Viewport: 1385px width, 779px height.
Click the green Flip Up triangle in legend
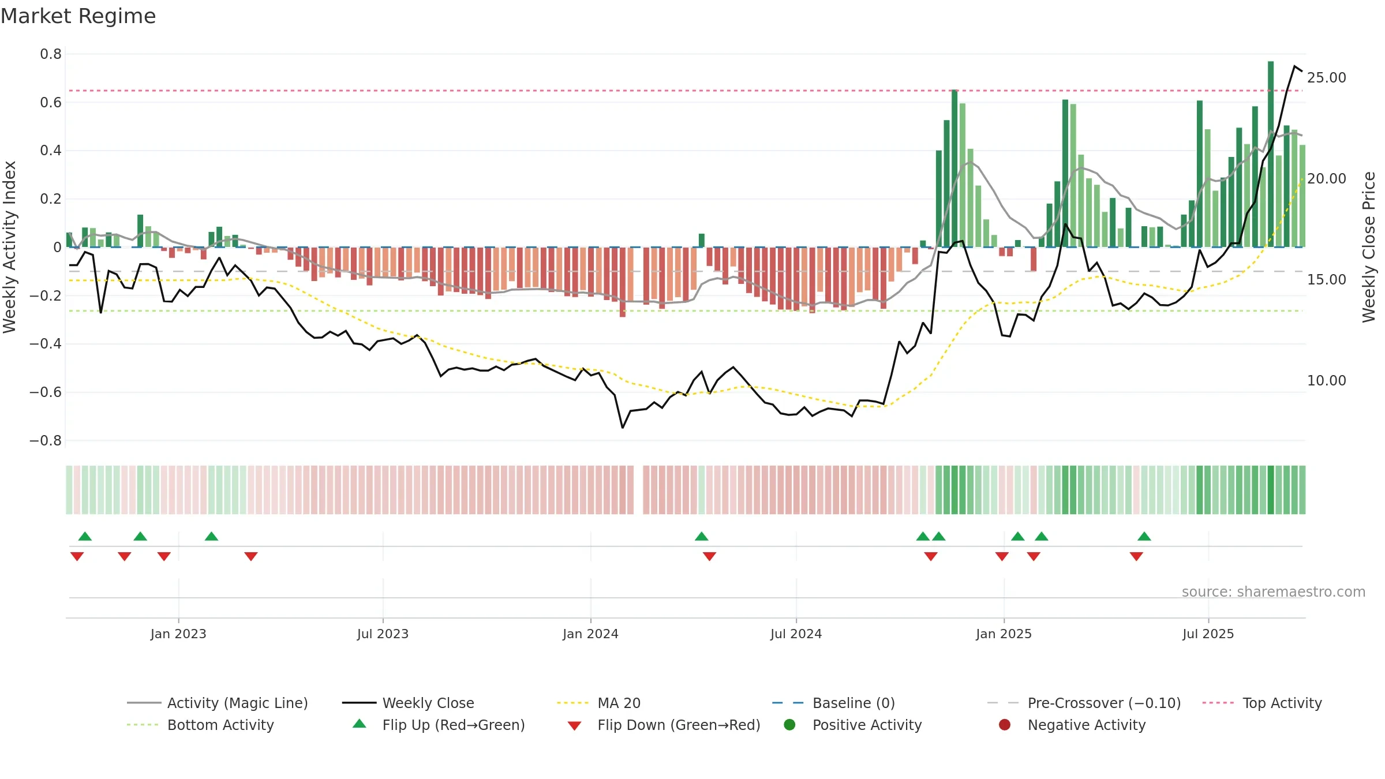360,724
